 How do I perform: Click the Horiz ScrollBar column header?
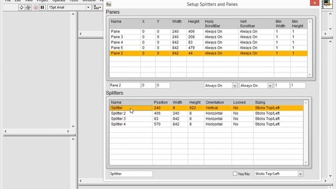click(x=212, y=24)
